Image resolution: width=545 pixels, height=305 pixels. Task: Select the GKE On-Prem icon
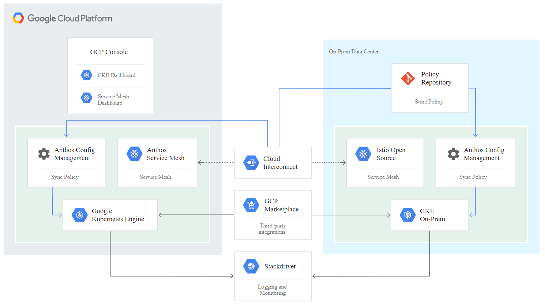(x=408, y=215)
